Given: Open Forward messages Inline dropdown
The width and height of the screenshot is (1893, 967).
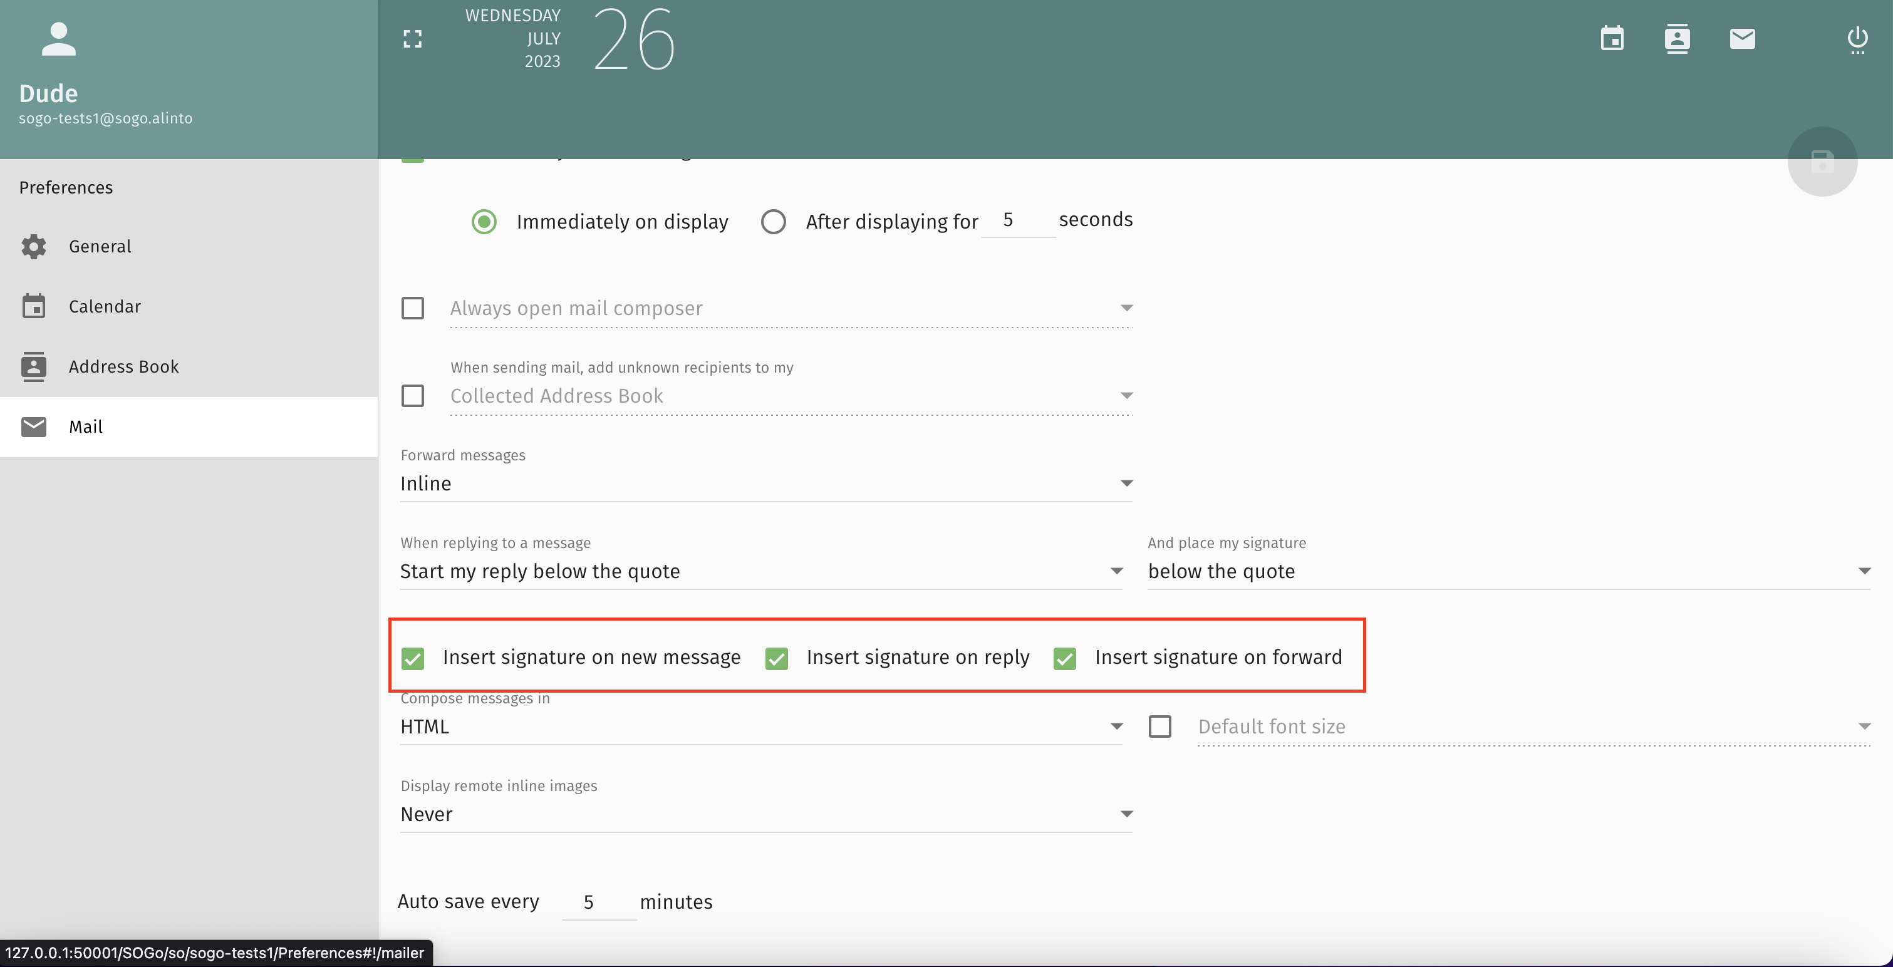Looking at the screenshot, I should [765, 483].
